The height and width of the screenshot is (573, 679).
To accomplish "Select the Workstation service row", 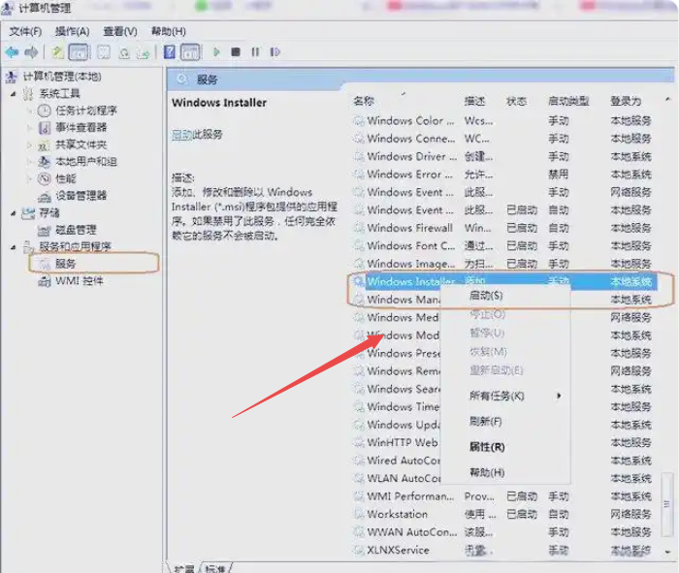I will point(503,514).
